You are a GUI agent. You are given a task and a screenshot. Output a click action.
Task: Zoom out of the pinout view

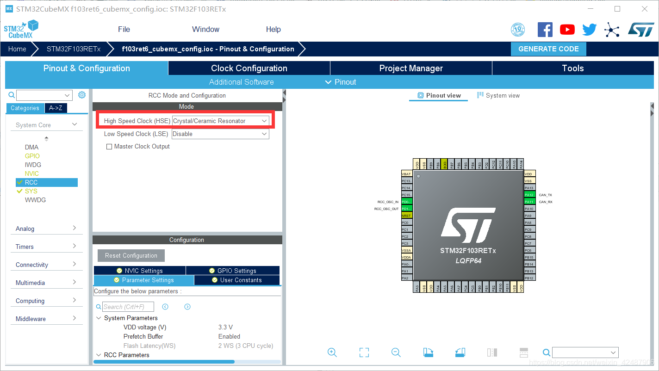pos(396,352)
